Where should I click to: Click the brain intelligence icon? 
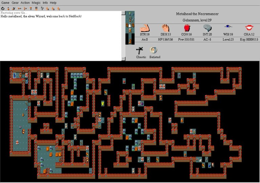click(207, 28)
